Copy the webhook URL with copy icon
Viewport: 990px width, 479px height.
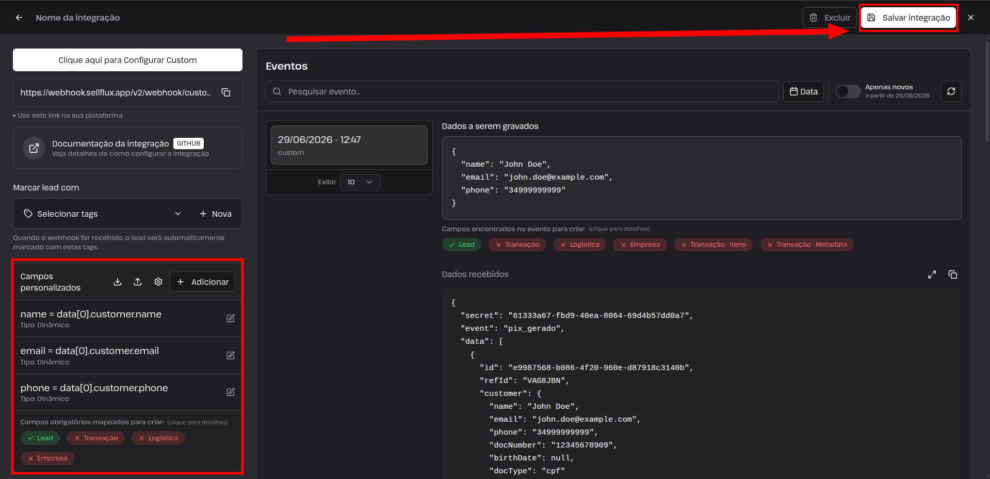click(x=226, y=92)
